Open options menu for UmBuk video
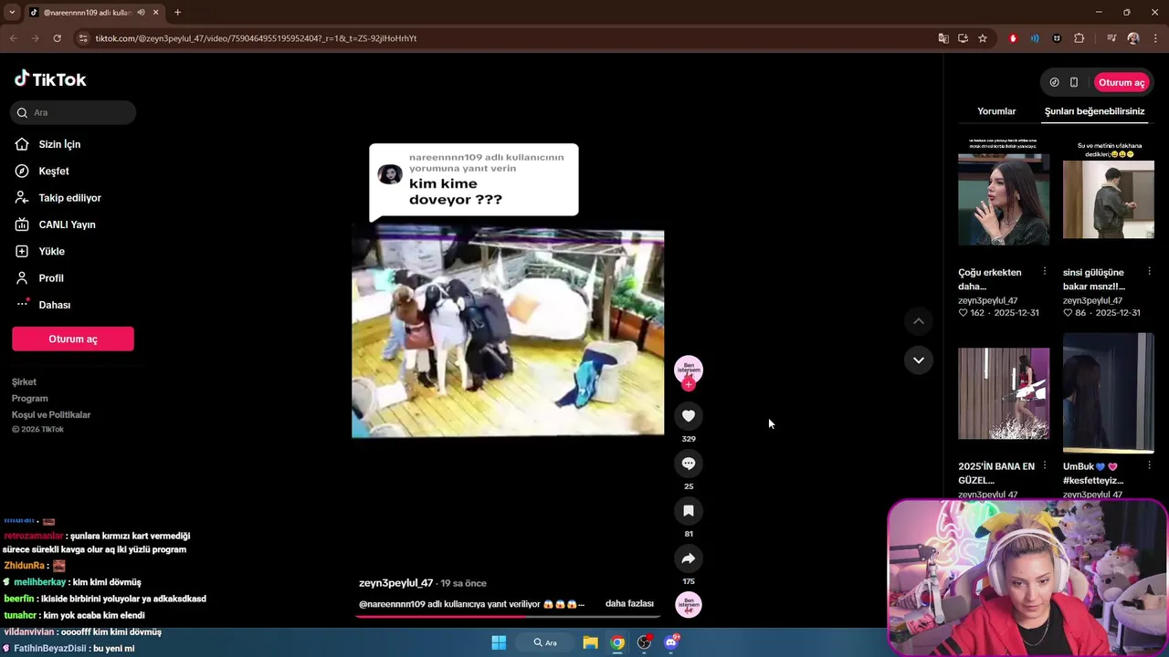Viewport: 1169px width, 657px height. tap(1149, 466)
